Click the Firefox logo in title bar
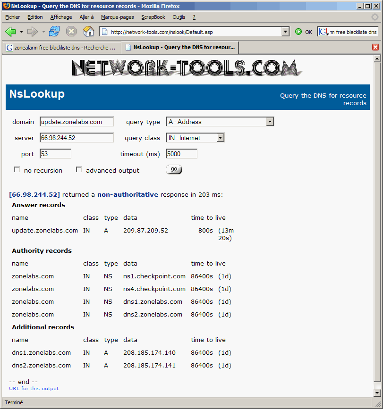The image size is (383, 409). [7, 6]
